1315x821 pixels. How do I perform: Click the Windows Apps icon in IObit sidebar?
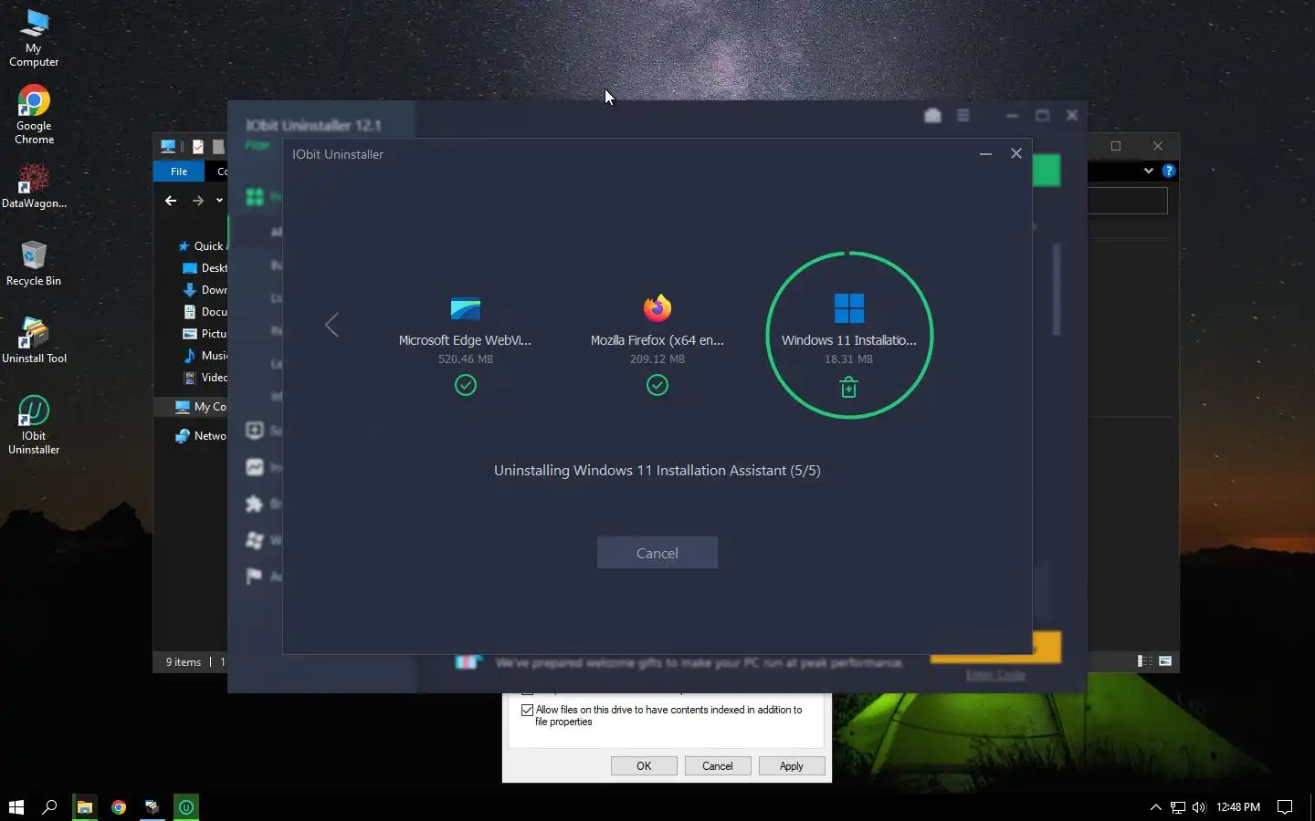point(255,540)
